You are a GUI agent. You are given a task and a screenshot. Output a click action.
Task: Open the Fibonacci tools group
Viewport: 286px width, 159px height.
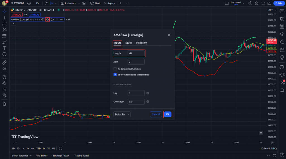tap(4, 23)
